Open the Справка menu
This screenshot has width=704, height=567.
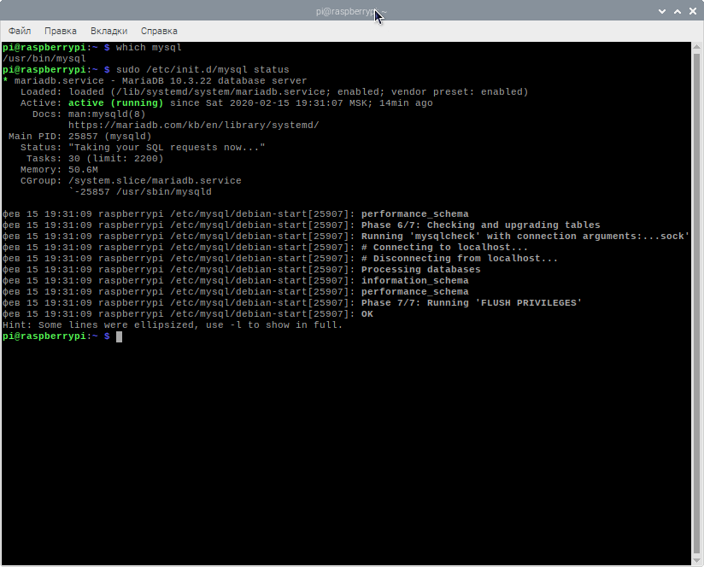(159, 31)
